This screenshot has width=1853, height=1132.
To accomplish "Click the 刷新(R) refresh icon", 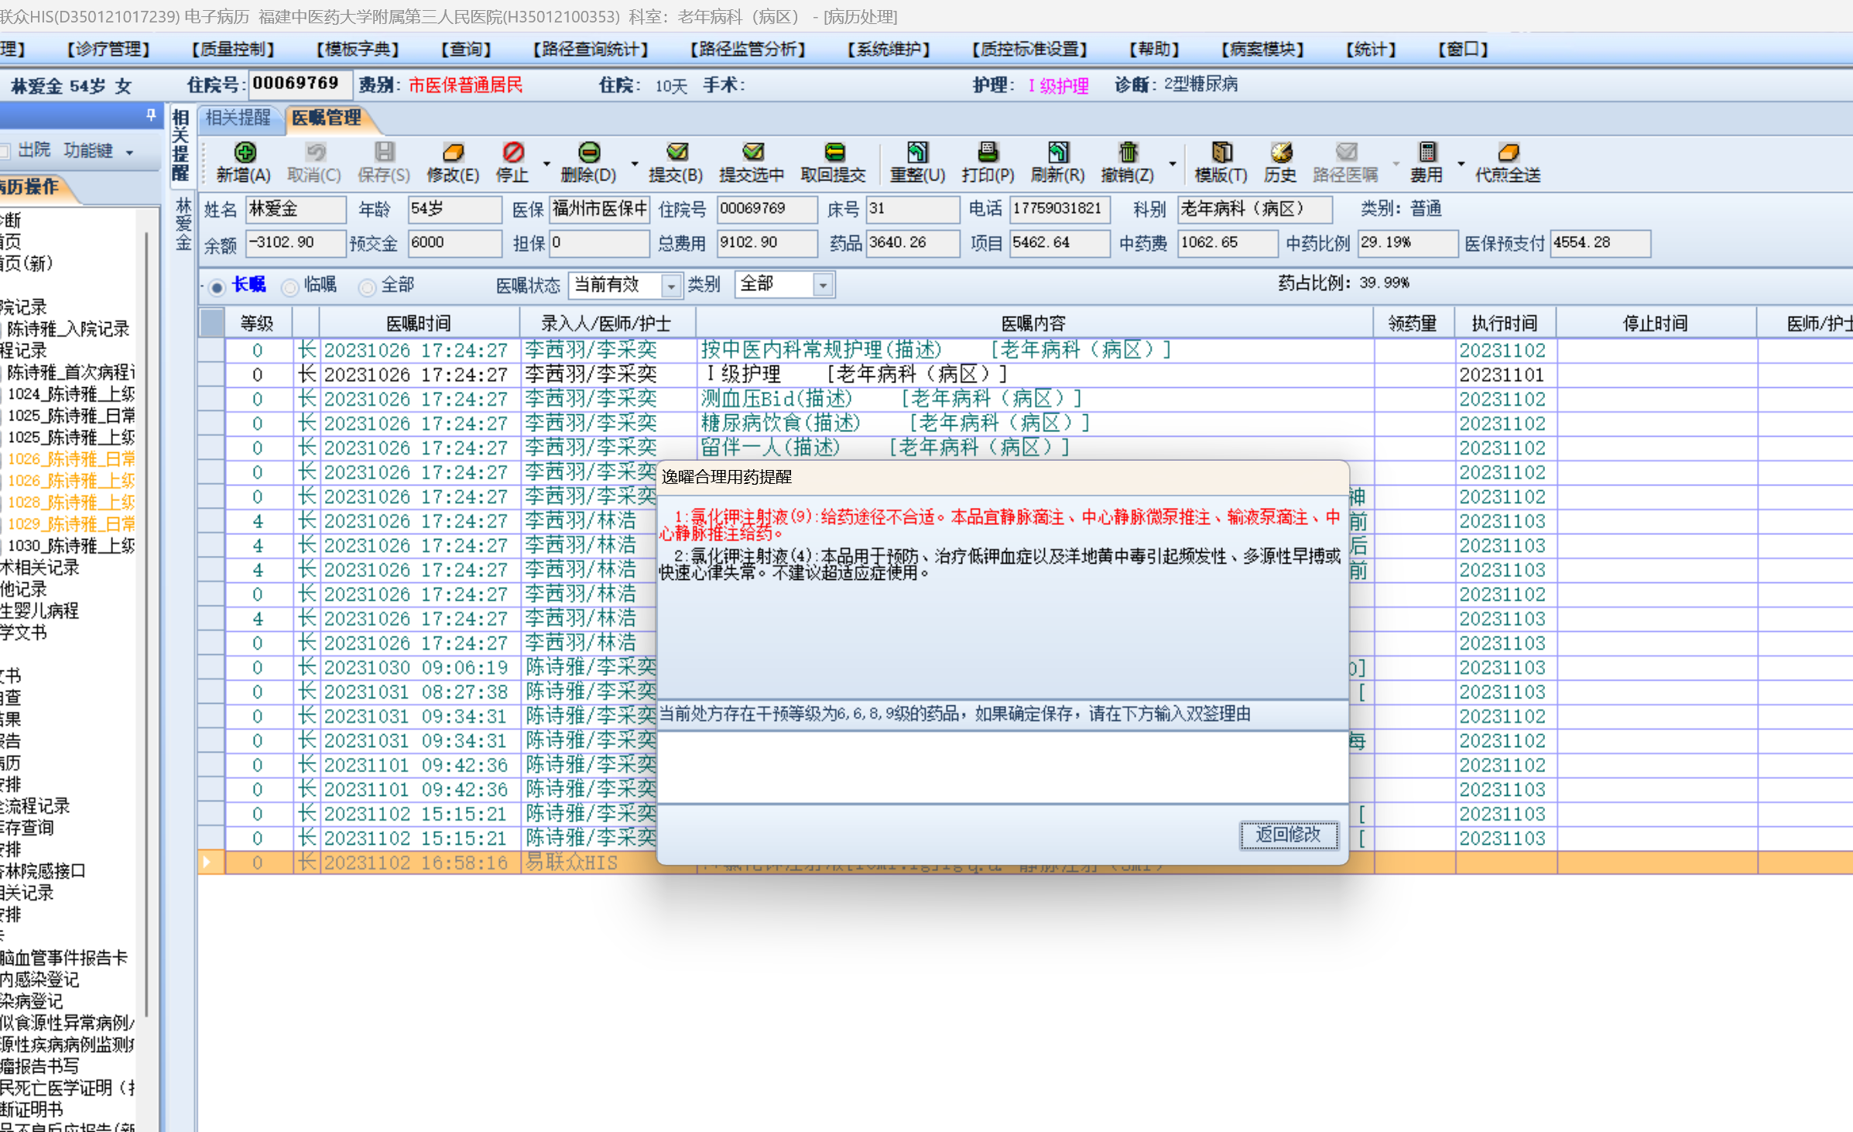I will click(1057, 153).
